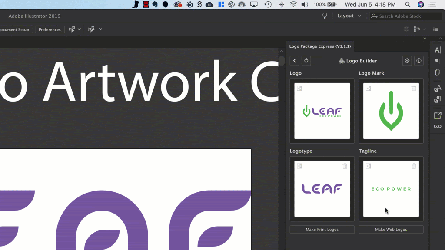This screenshot has height=250, width=445.
Task: Delete the Logo Mark artwork with trash icon
Action: coord(414,88)
